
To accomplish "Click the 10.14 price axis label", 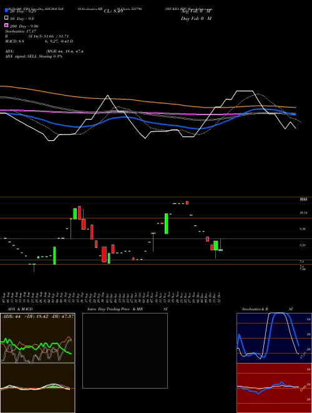I will (x=303, y=213).
